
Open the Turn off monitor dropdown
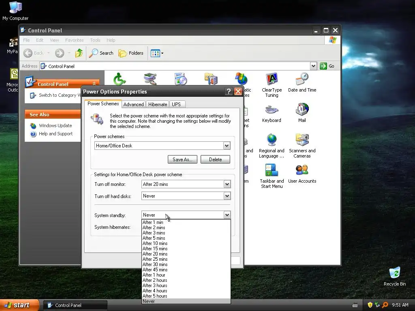point(186,184)
